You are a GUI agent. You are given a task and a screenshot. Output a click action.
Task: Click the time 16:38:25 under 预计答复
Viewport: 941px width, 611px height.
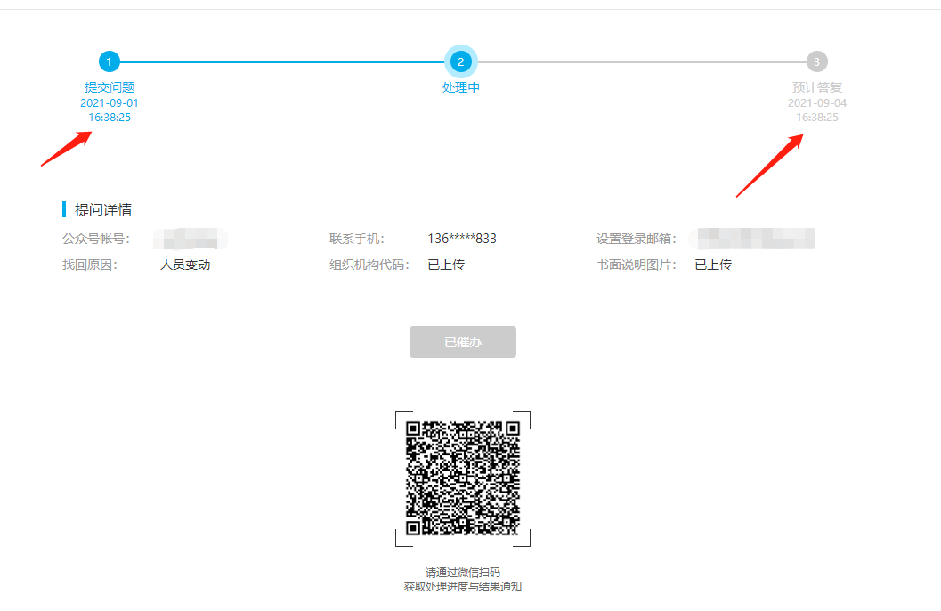pyautogui.click(x=816, y=118)
